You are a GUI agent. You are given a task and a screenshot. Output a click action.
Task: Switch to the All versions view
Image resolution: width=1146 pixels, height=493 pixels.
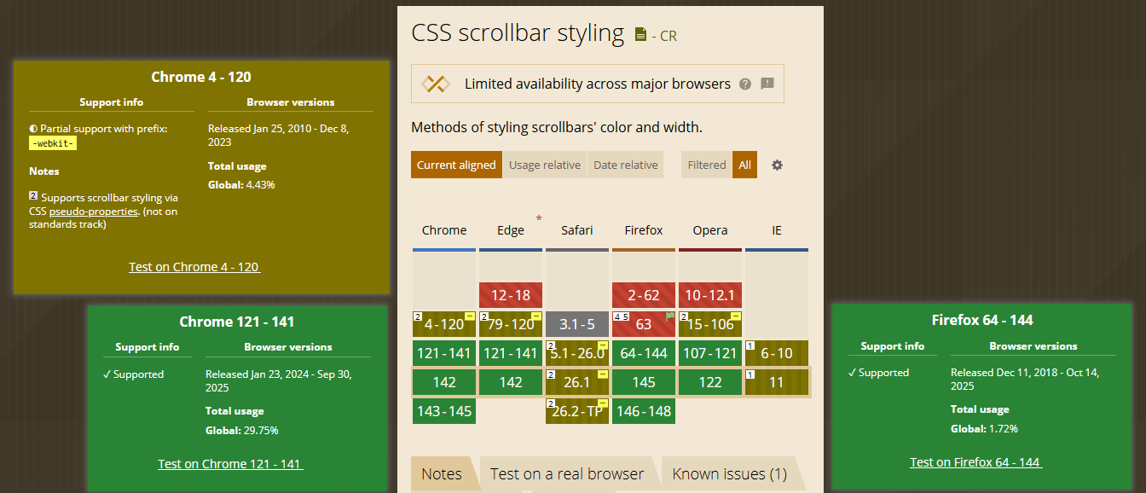(x=744, y=165)
